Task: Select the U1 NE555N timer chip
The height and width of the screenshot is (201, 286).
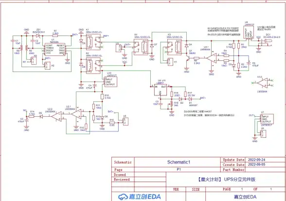Action: 55,49
